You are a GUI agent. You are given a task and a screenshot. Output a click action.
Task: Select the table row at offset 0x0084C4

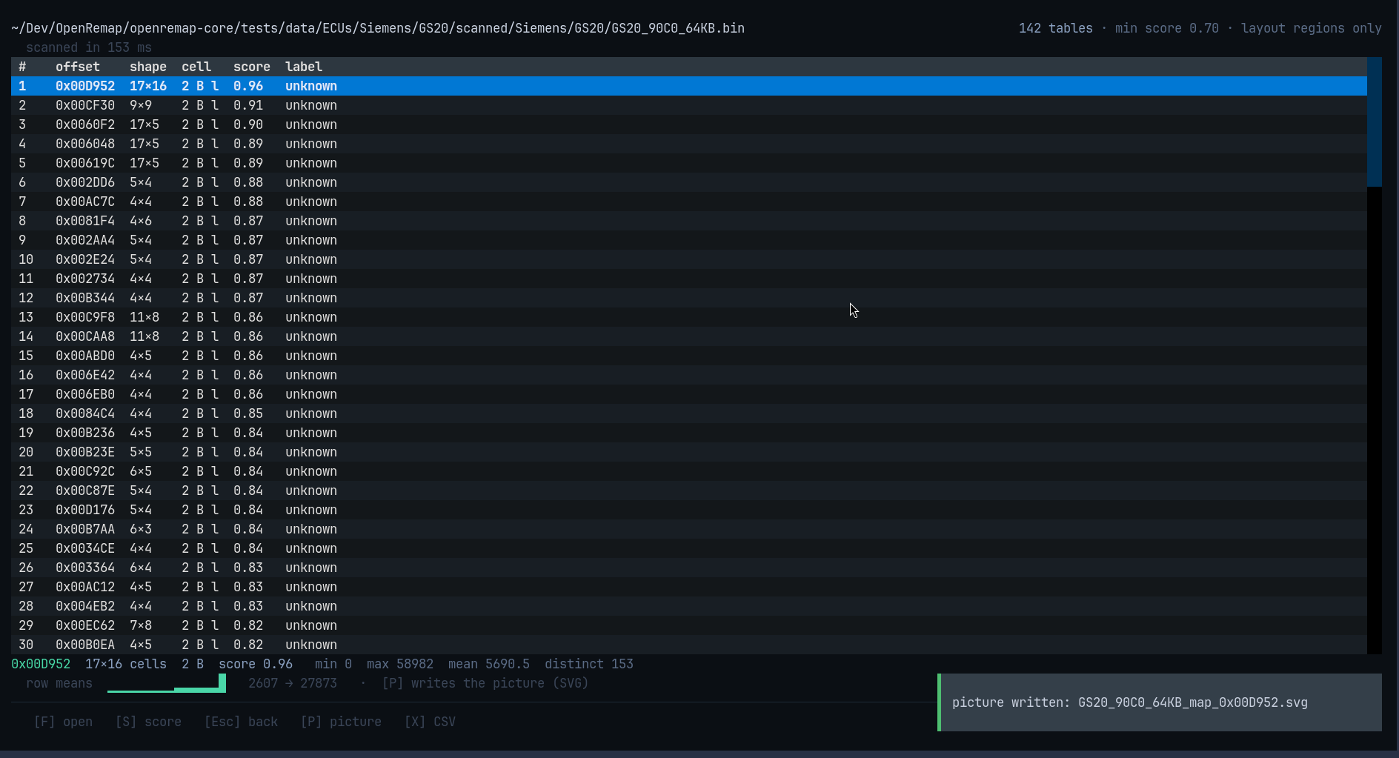click(x=689, y=413)
